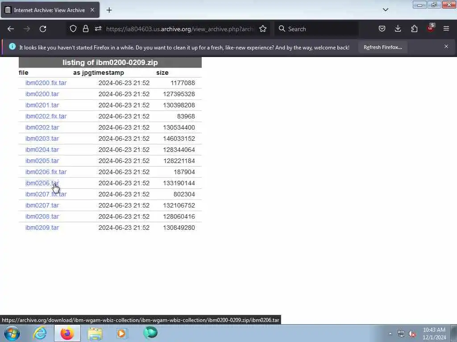Click the 'as jpg' column header
The width and height of the screenshot is (457, 342).
(x=82, y=73)
